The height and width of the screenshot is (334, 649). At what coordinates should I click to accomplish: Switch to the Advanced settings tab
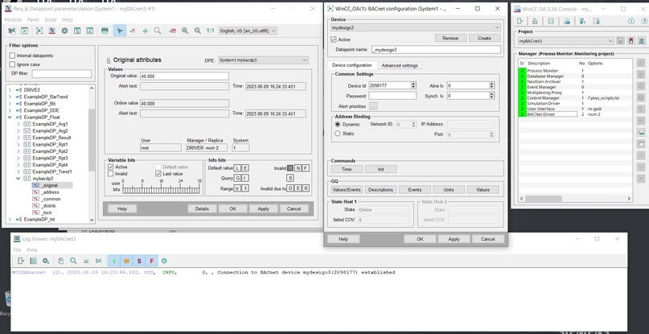point(400,65)
